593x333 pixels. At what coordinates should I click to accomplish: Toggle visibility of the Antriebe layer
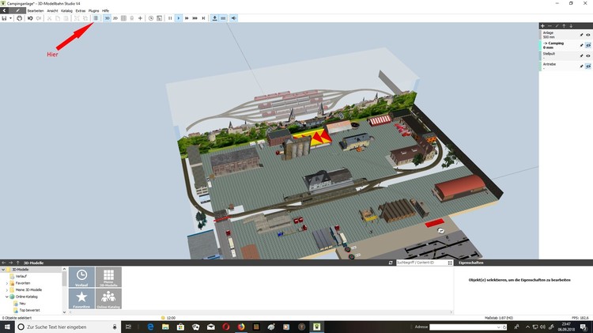pos(588,66)
